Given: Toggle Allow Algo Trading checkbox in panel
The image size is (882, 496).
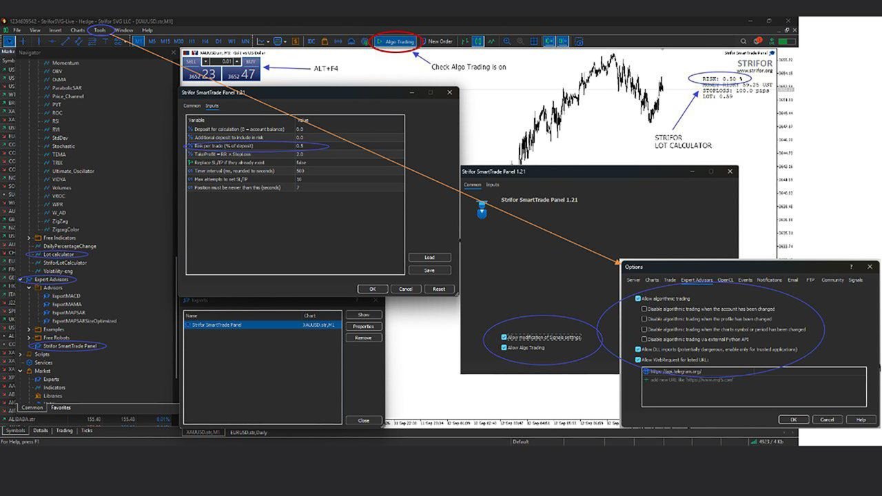Looking at the screenshot, I should (x=504, y=347).
